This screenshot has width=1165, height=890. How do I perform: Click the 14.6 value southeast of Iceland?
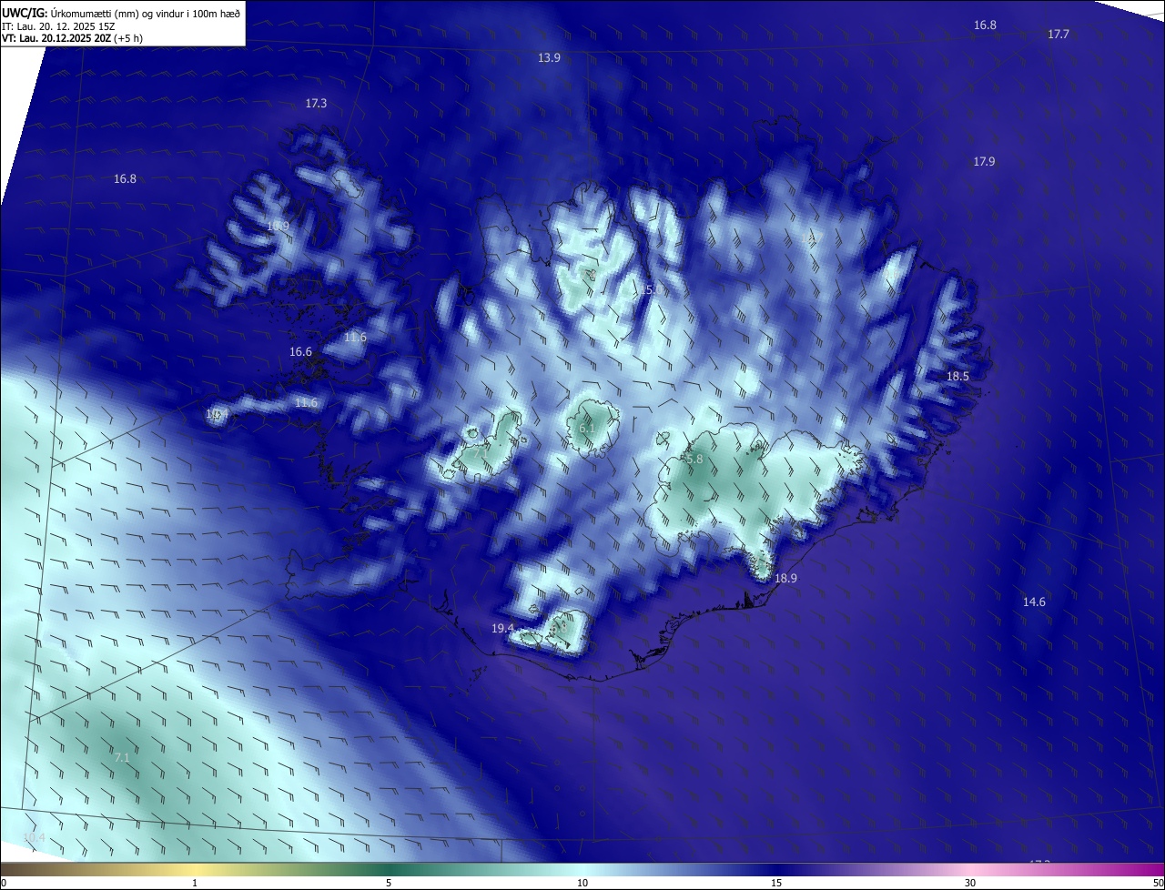click(1034, 602)
